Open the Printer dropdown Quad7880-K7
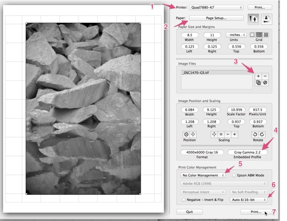The height and width of the screenshot is (221, 287). point(217,7)
